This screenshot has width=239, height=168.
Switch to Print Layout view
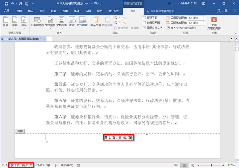[184, 165]
